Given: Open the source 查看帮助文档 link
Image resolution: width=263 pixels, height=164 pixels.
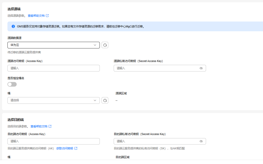Looking at the screenshot, I should pos(36,16).
